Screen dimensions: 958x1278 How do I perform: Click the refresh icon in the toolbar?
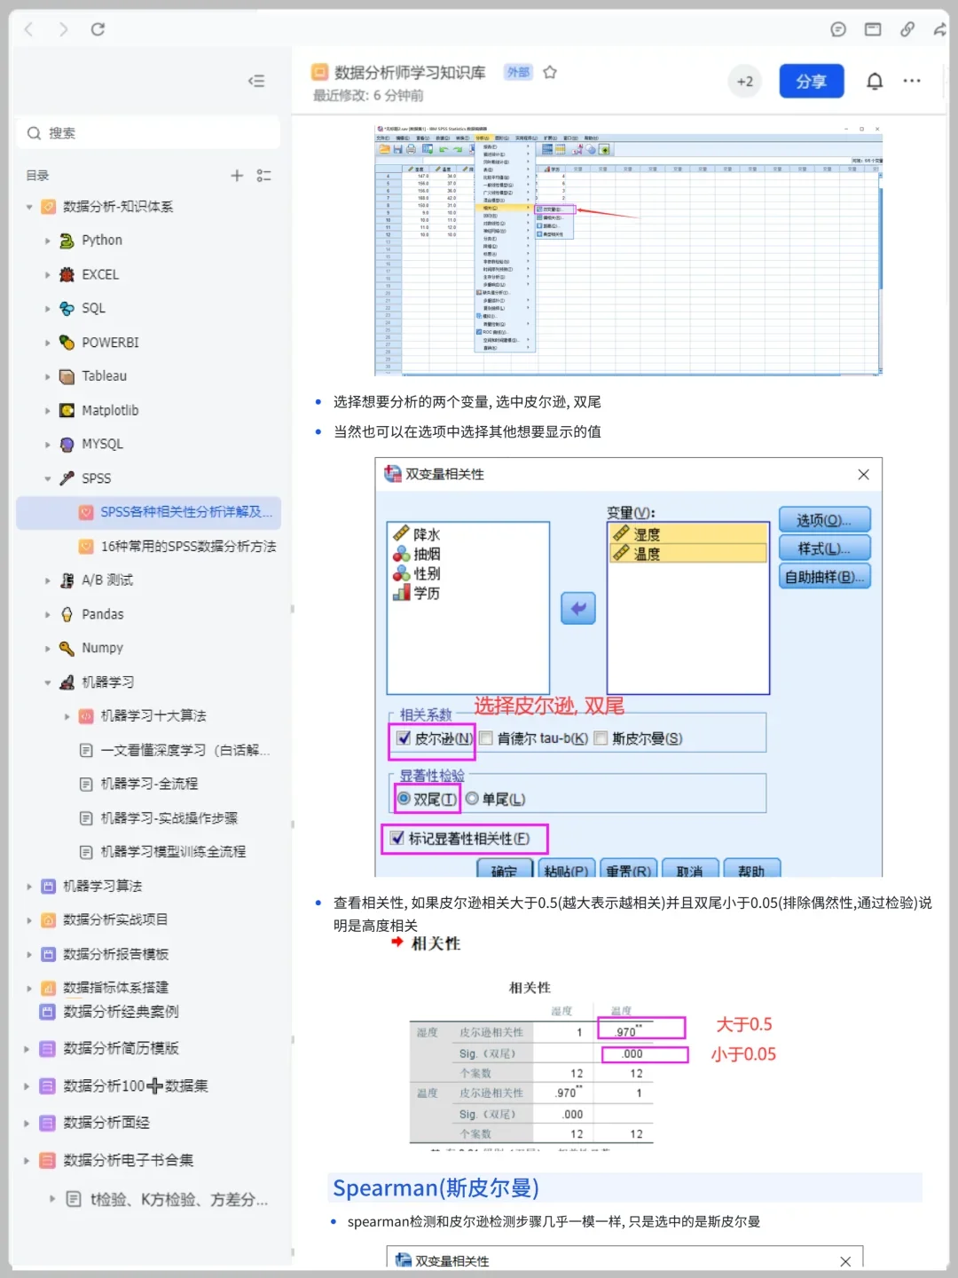(x=98, y=28)
